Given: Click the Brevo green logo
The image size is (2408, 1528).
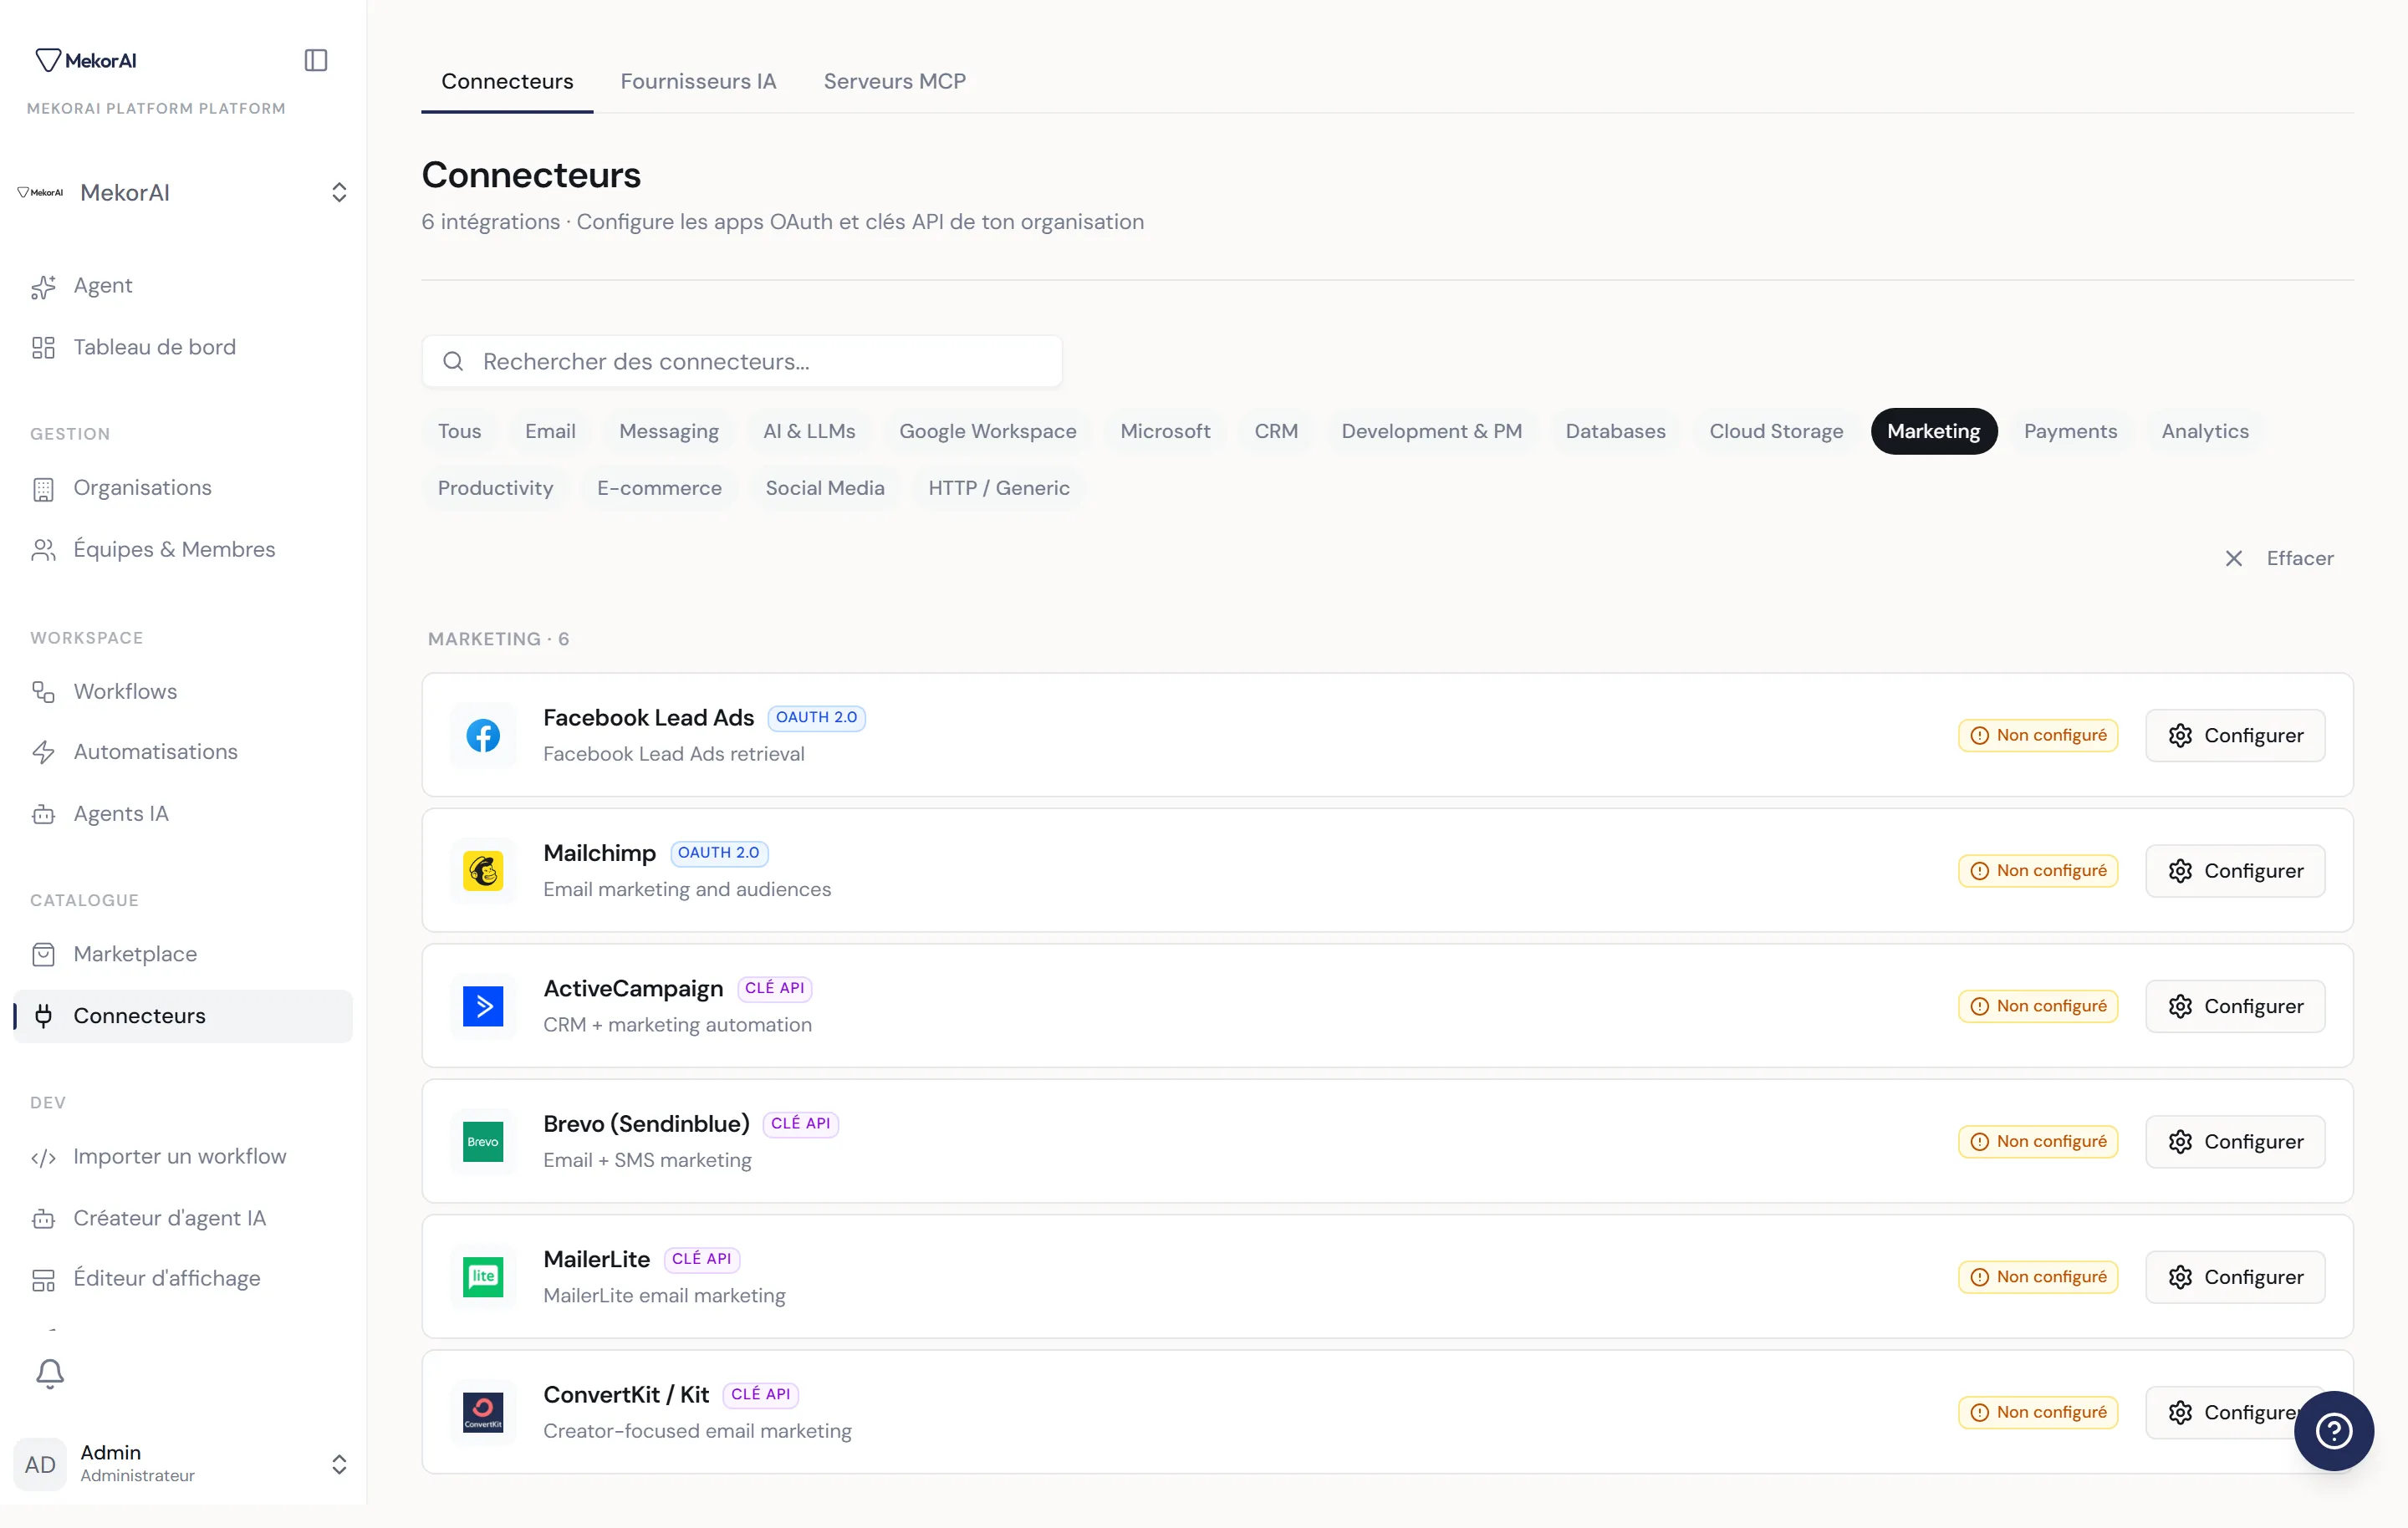Looking at the screenshot, I should (x=483, y=1141).
